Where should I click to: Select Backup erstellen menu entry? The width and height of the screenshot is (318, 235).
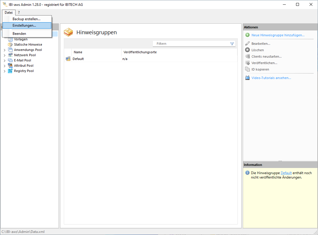click(26, 19)
